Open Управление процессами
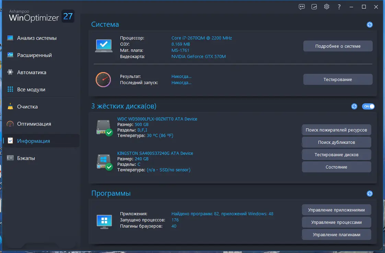This screenshot has width=385, height=253. 336,222
